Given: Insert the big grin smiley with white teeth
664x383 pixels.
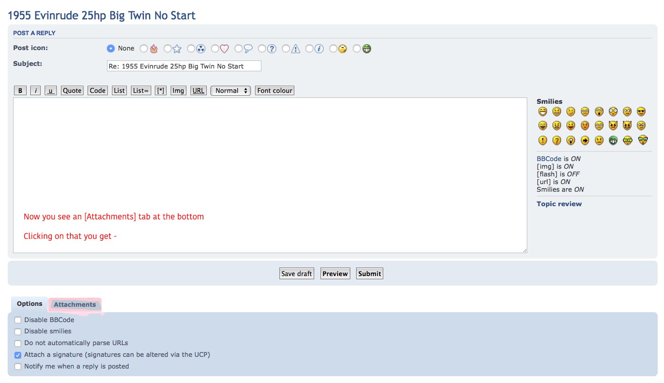Looking at the screenshot, I should [543, 111].
